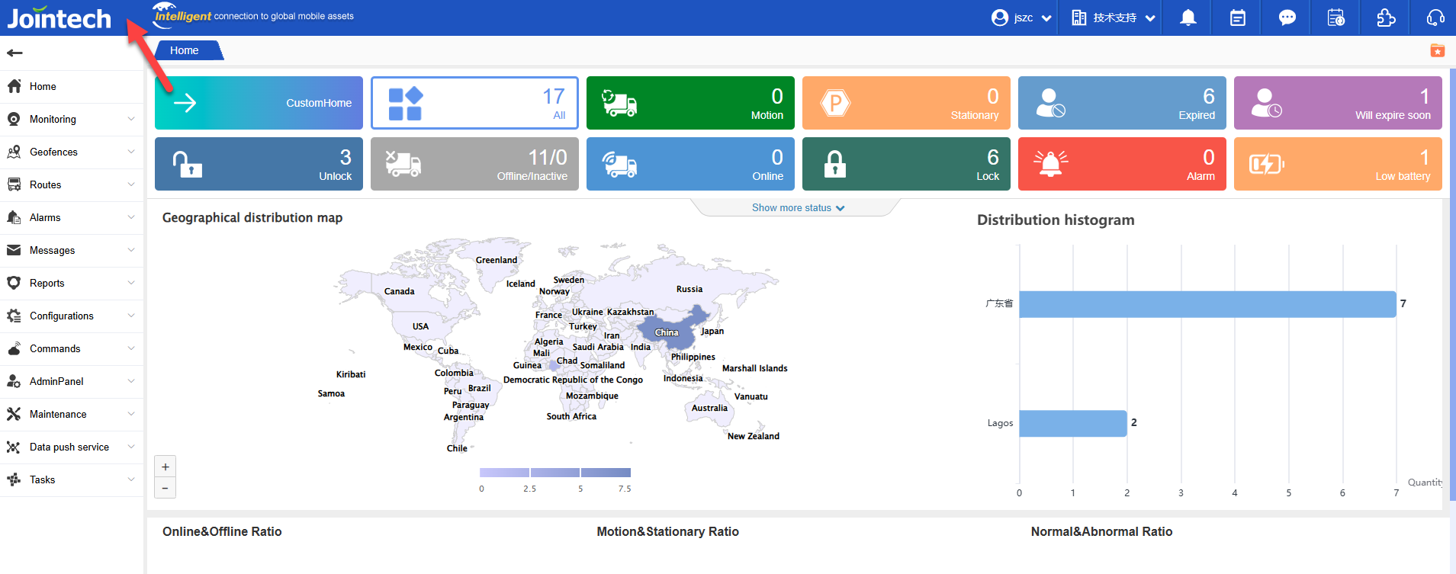Open the green Motion vehicles tile
The width and height of the screenshot is (1456, 574).
point(689,103)
